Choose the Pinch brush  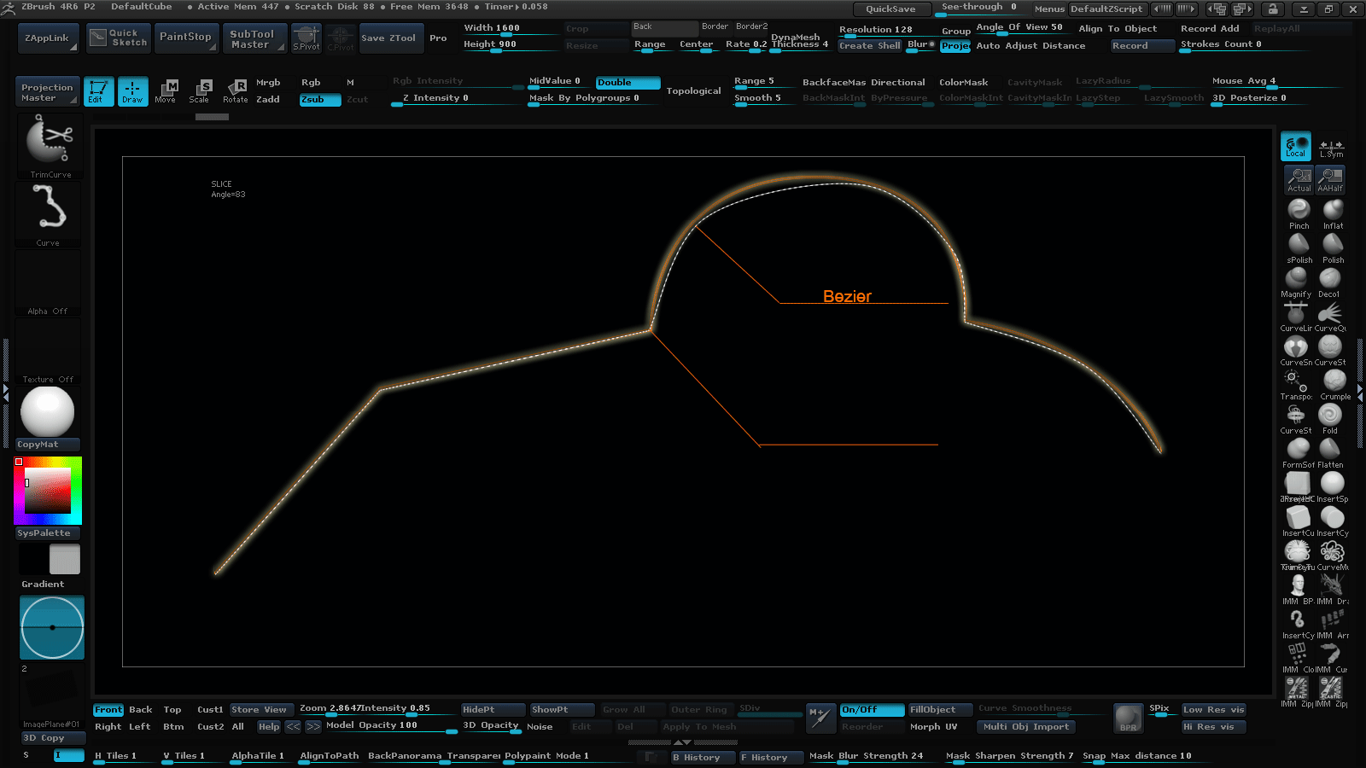pyautogui.click(x=1299, y=210)
